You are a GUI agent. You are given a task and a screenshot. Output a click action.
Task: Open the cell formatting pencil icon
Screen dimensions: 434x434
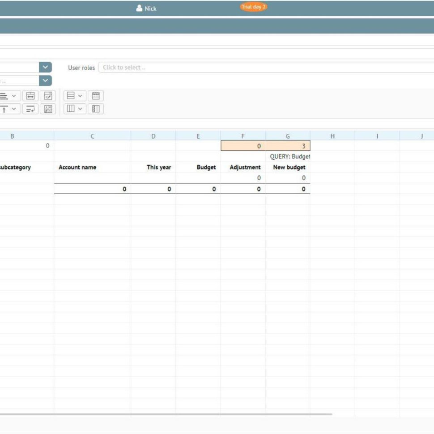tap(48, 95)
